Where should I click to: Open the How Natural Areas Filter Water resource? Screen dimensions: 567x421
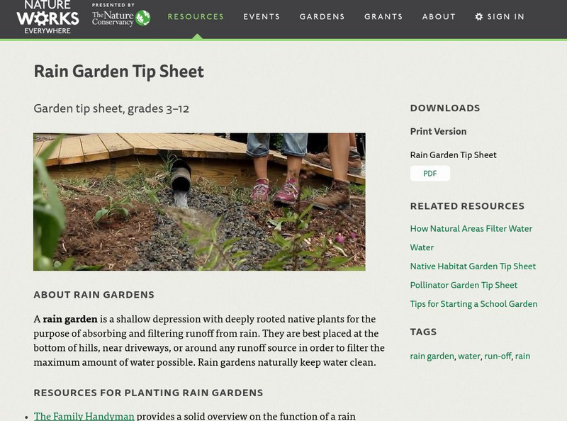[x=471, y=229]
